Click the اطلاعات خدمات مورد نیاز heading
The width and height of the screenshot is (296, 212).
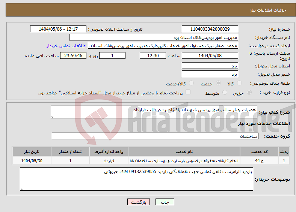tap(264, 124)
